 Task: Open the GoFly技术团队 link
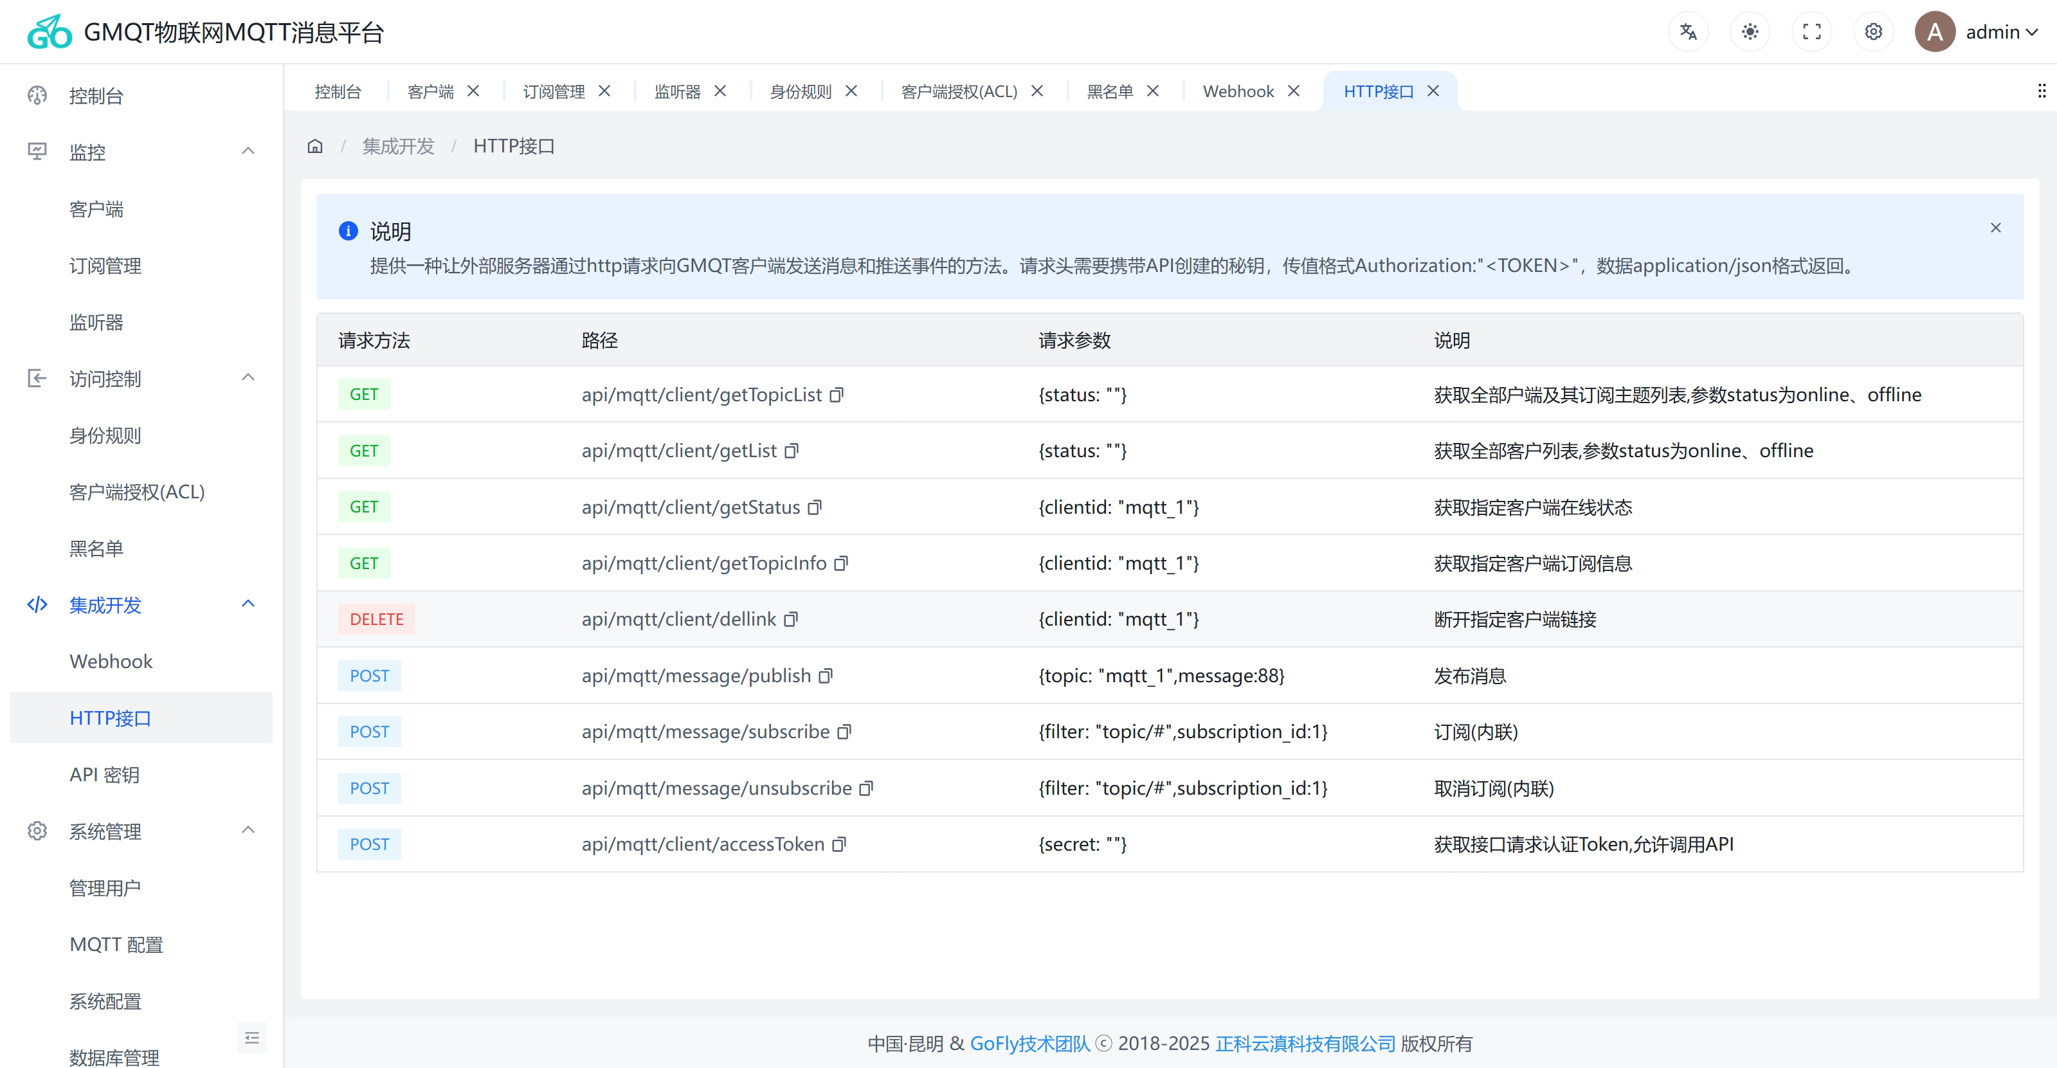coord(1029,1044)
